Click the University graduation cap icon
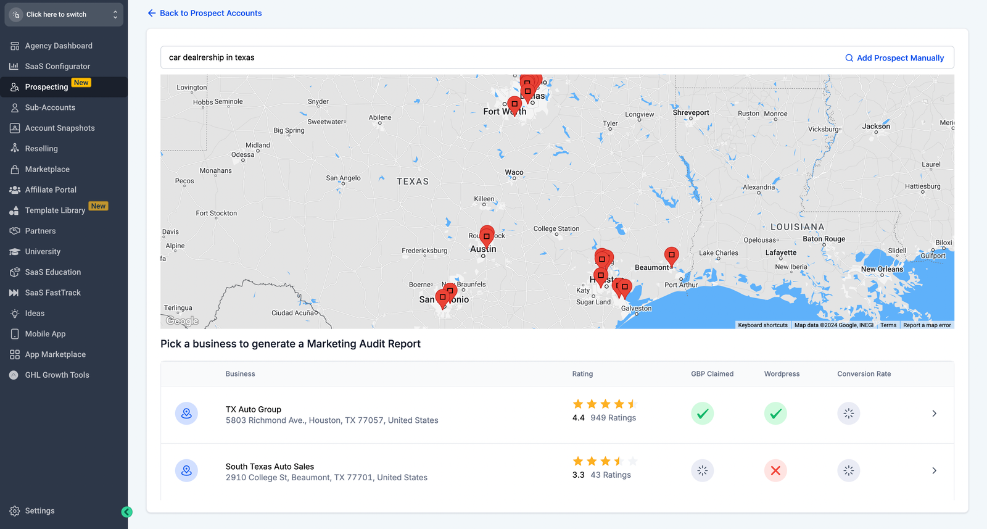The height and width of the screenshot is (529, 987). (x=14, y=252)
